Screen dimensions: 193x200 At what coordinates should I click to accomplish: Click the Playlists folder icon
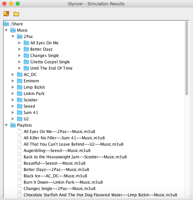13,125
